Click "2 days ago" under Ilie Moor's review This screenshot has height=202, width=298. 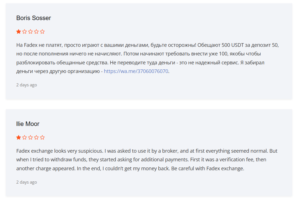(x=27, y=182)
